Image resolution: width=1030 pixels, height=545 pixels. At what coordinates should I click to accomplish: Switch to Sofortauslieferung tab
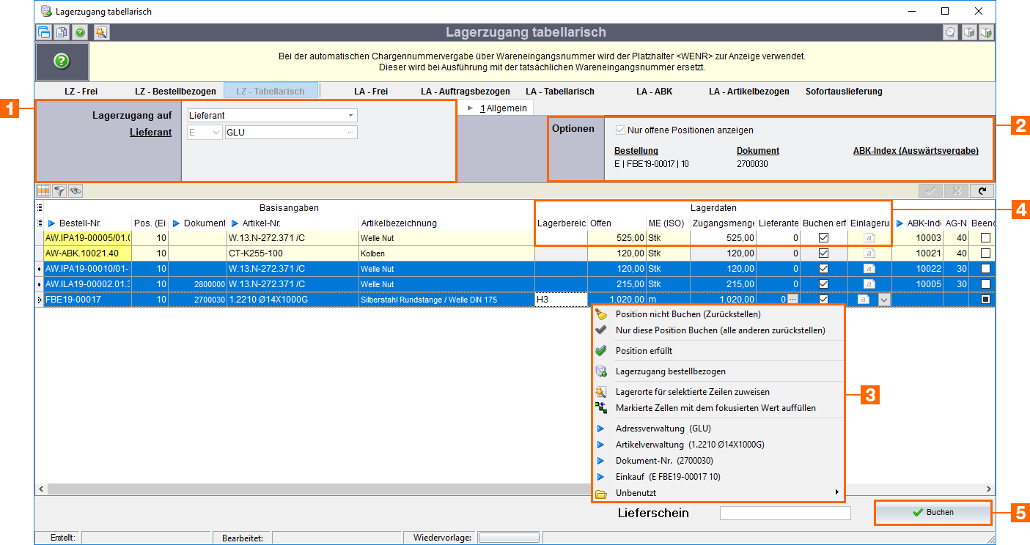(x=844, y=92)
